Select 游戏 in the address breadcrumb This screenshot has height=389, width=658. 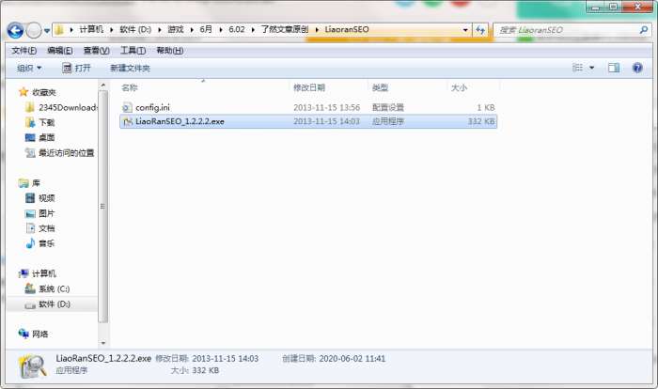tap(176, 29)
